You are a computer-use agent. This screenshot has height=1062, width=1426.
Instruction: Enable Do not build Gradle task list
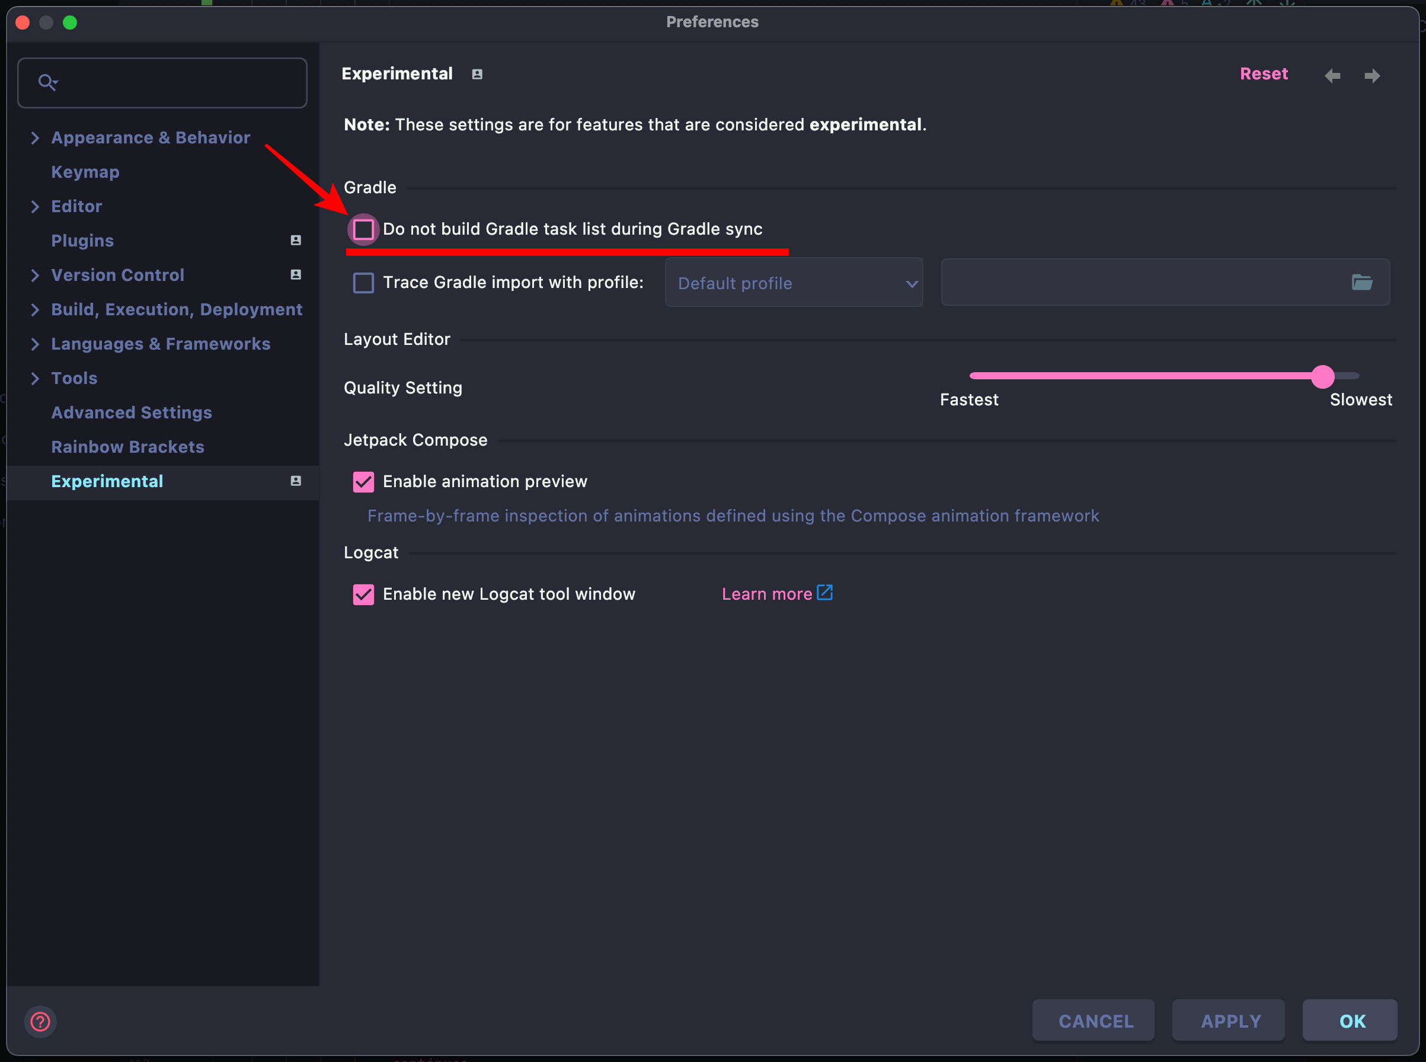click(363, 229)
